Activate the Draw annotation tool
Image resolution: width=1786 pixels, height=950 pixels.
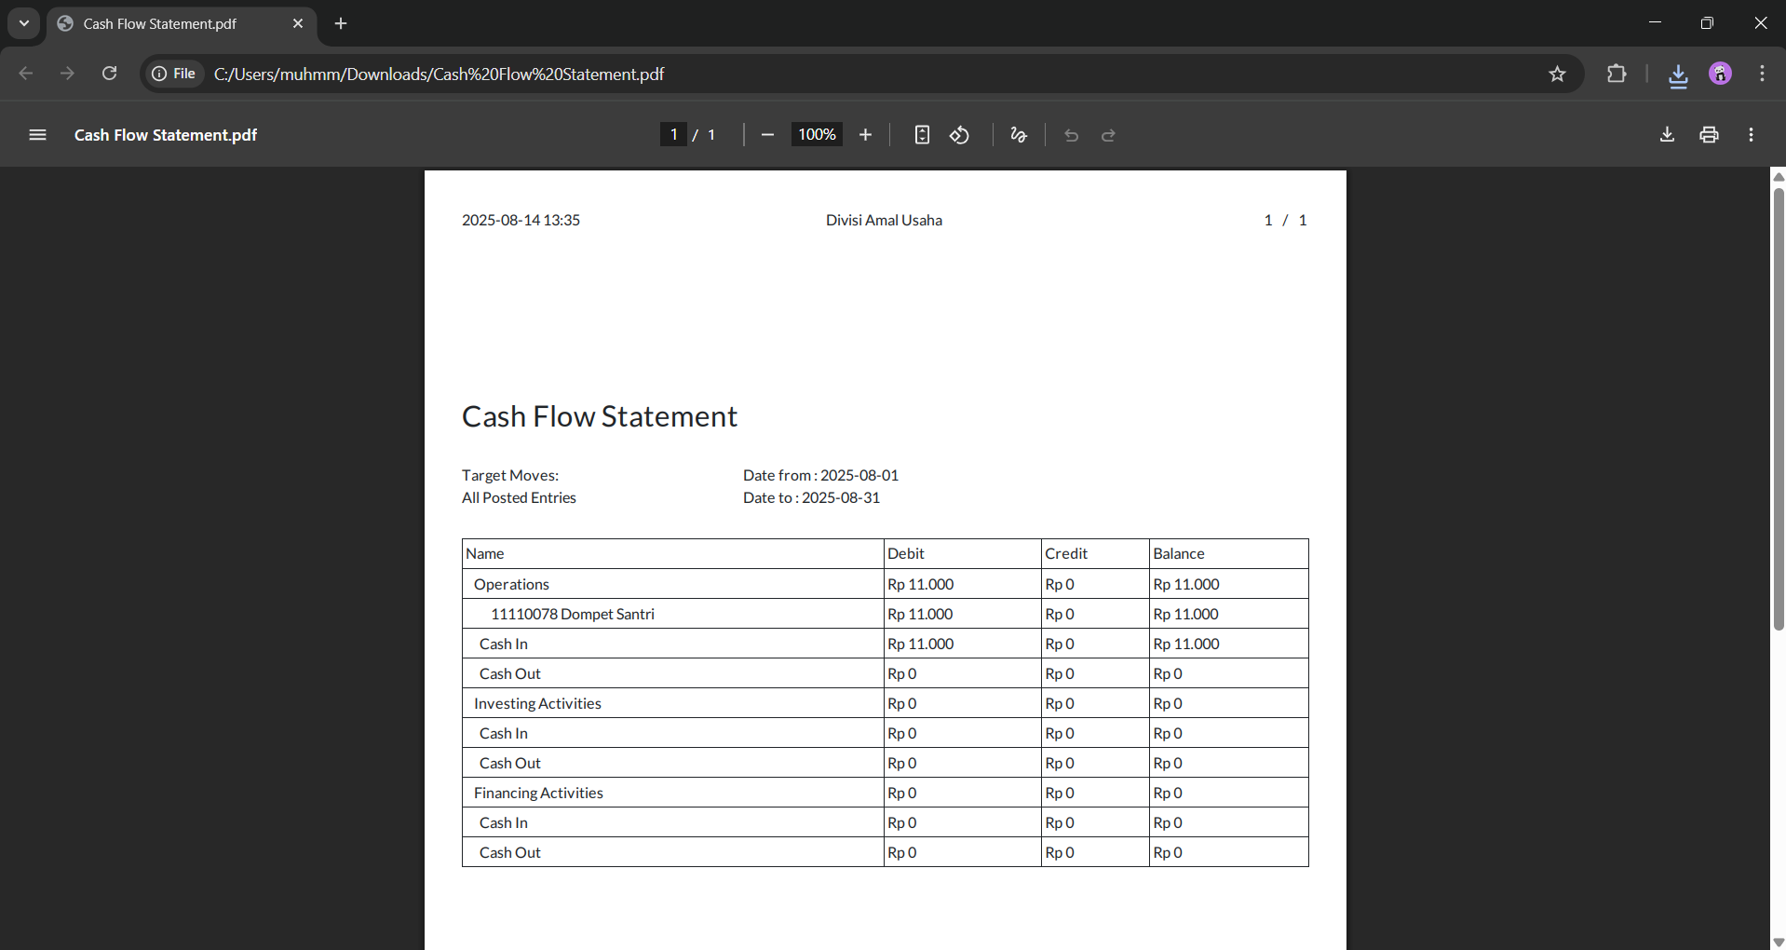[x=1019, y=135]
